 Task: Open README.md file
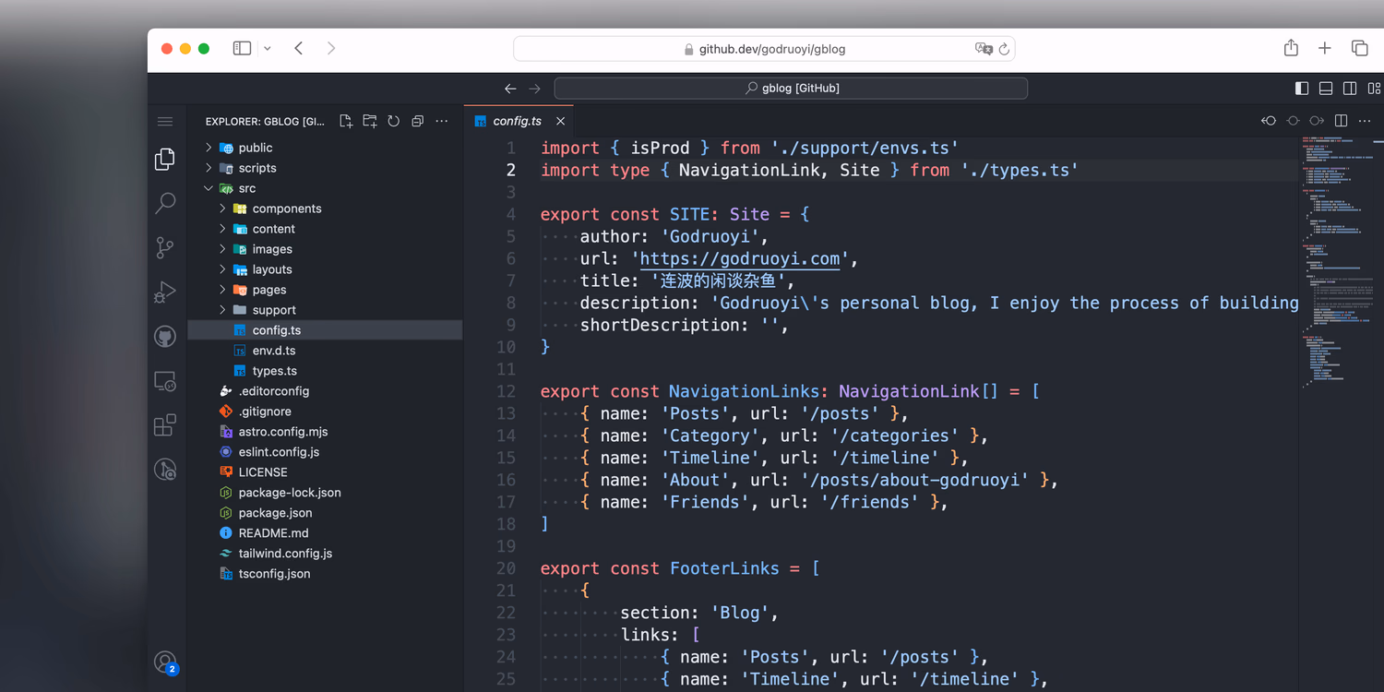click(325, 533)
